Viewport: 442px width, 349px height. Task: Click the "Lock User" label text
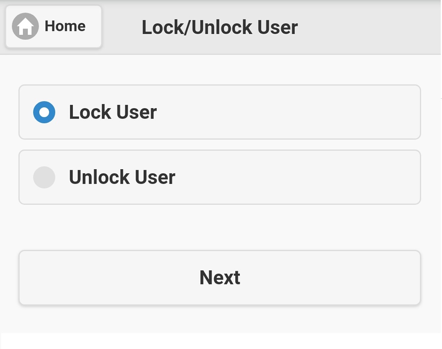click(x=113, y=112)
